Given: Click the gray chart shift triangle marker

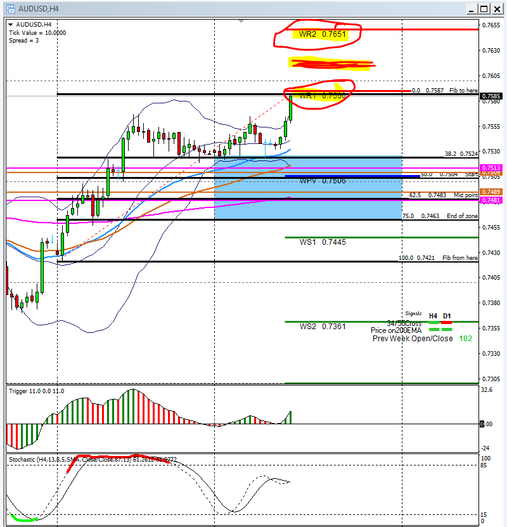Looking at the screenshot, I should tap(241, 21).
